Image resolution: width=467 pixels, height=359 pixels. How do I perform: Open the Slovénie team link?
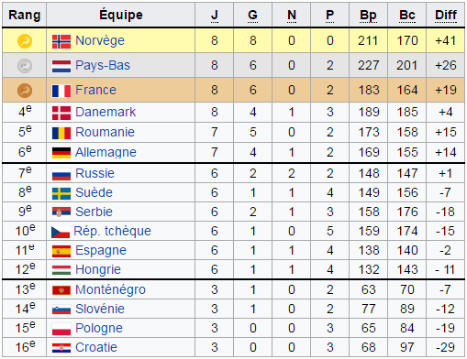point(100,309)
